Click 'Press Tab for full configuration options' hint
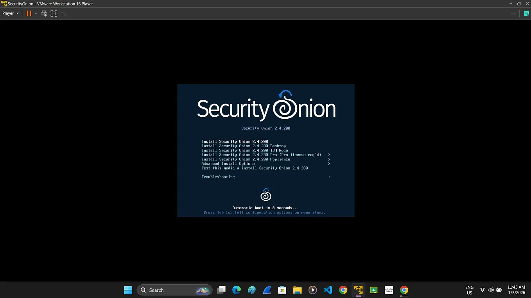 (264, 212)
